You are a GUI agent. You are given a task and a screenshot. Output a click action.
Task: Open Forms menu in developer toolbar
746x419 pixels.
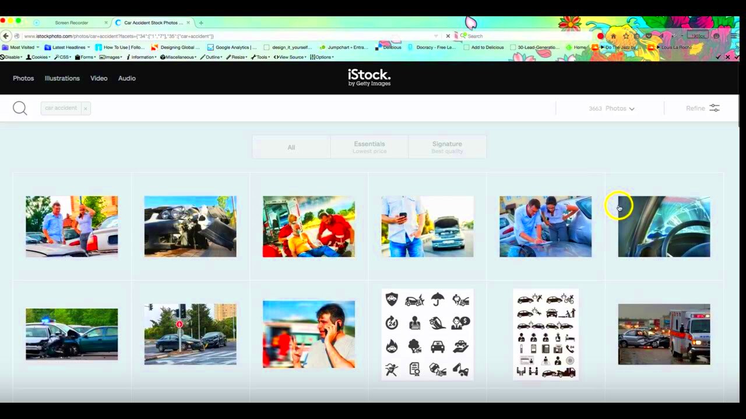pyautogui.click(x=86, y=57)
